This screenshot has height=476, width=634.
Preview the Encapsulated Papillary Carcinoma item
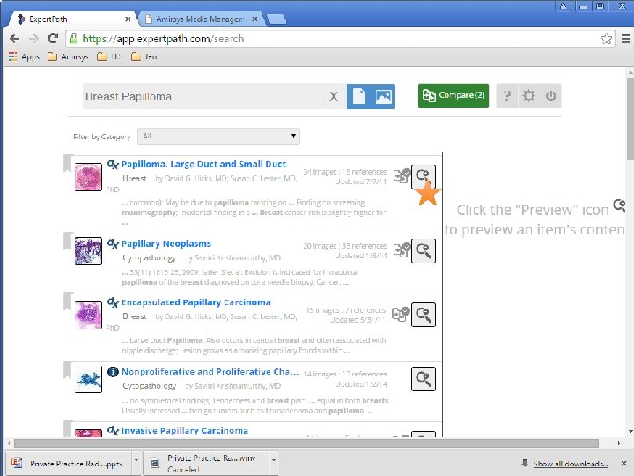424,315
